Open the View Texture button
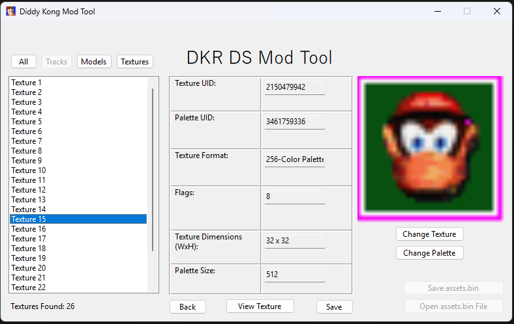This screenshot has height=324, width=514. pos(260,306)
